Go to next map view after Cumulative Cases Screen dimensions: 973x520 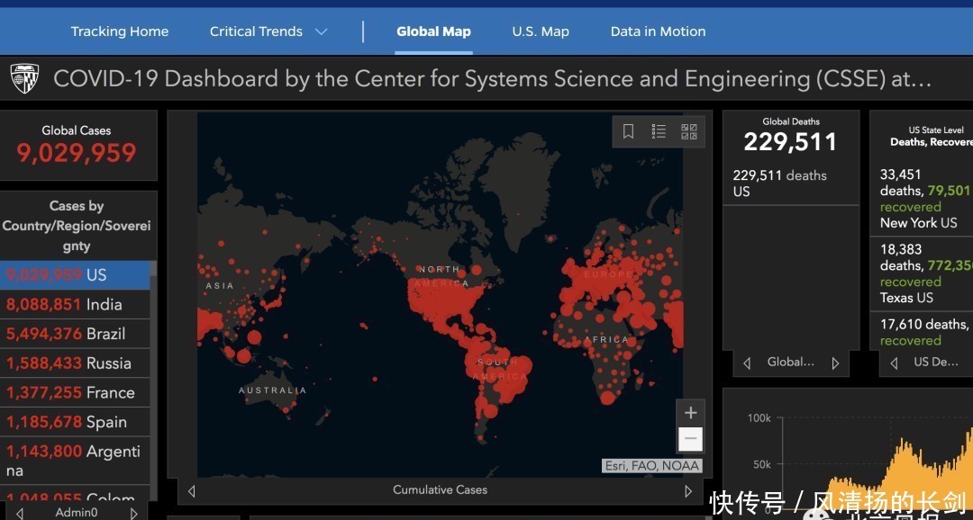point(688,491)
